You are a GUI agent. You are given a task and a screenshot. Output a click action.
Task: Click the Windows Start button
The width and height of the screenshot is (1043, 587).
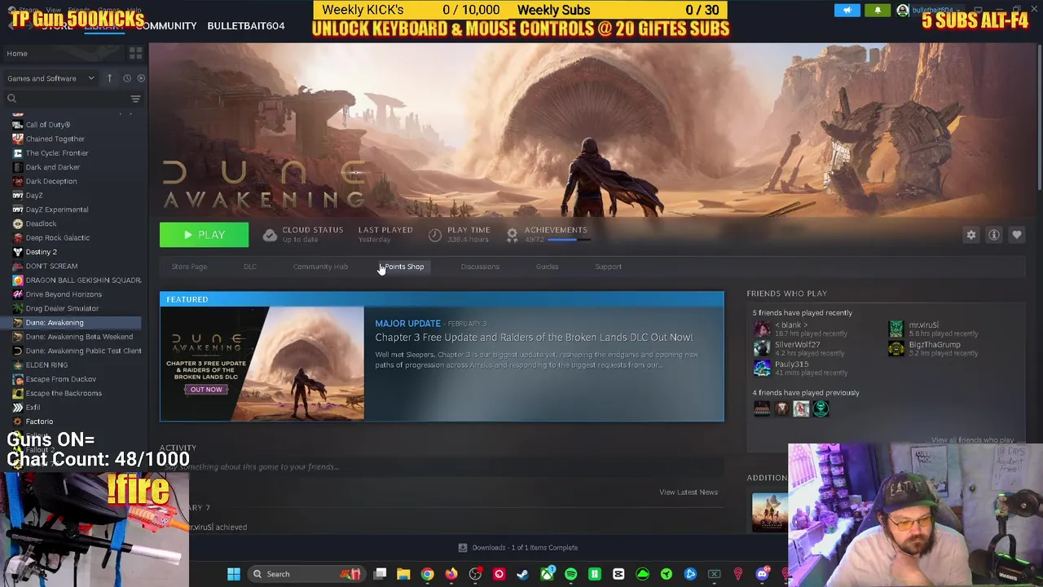[x=234, y=574]
